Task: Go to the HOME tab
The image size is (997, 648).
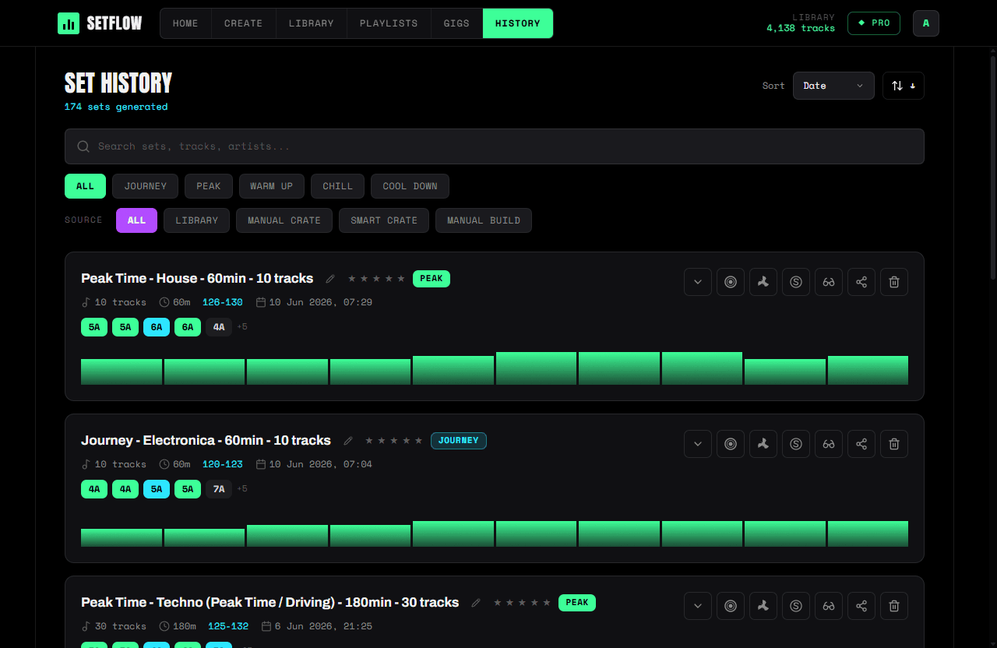Action: 185,23
